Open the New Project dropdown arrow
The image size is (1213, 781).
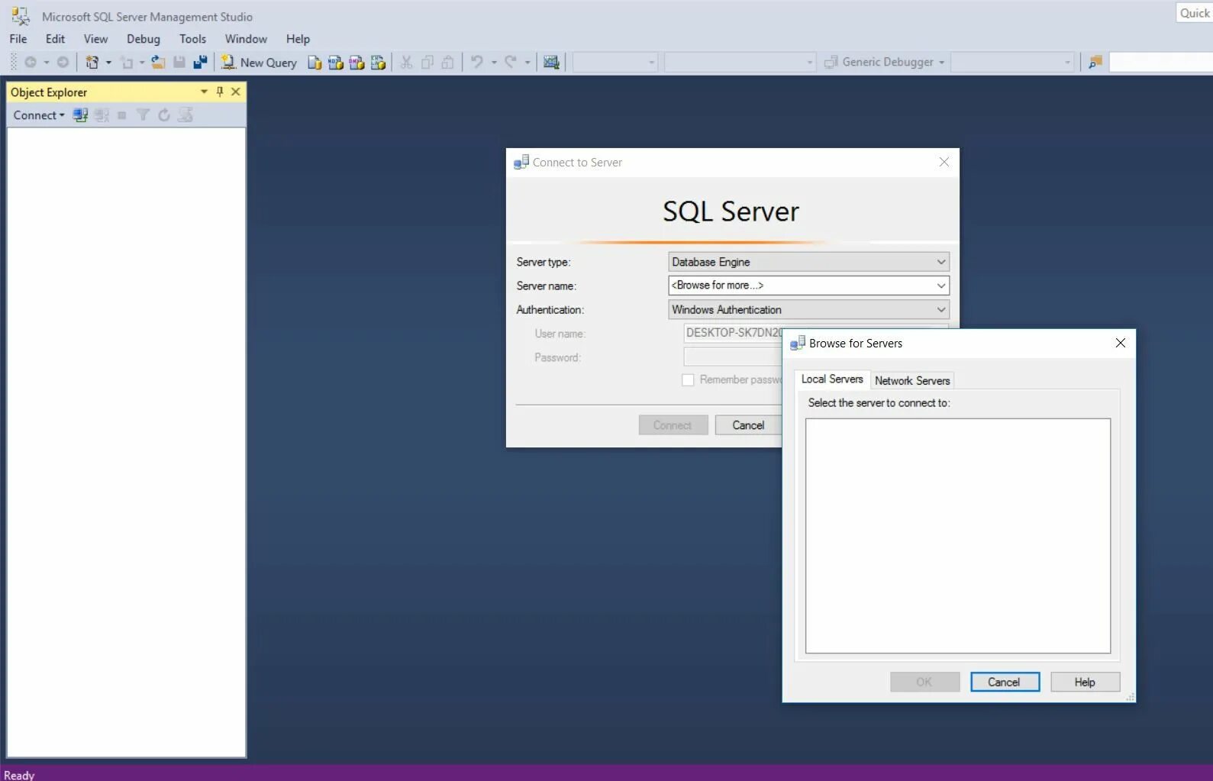tap(108, 63)
